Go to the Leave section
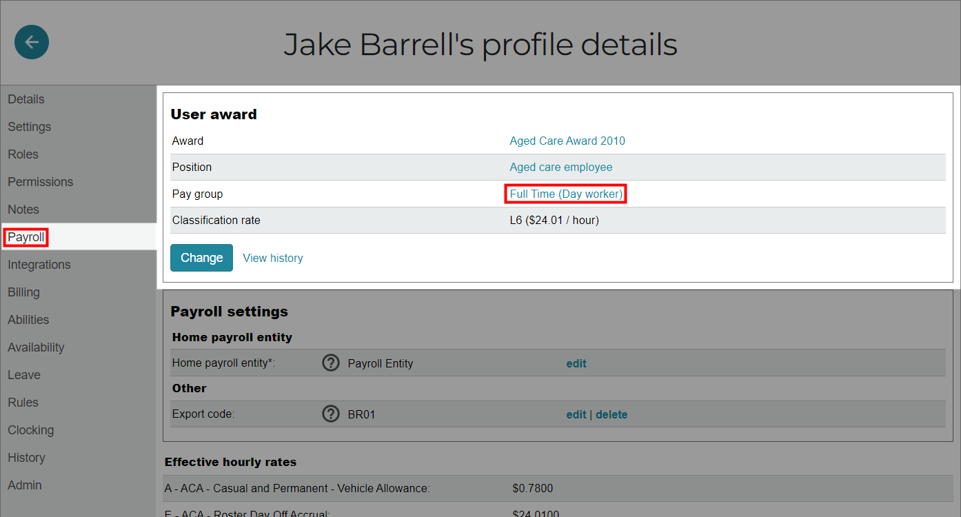The height and width of the screenshot is (517, 961). point(23,374)
